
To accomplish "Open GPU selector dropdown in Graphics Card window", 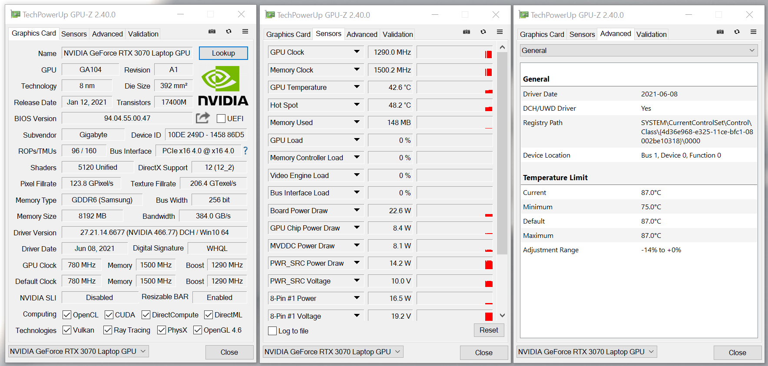I will (x=79, y=351).
